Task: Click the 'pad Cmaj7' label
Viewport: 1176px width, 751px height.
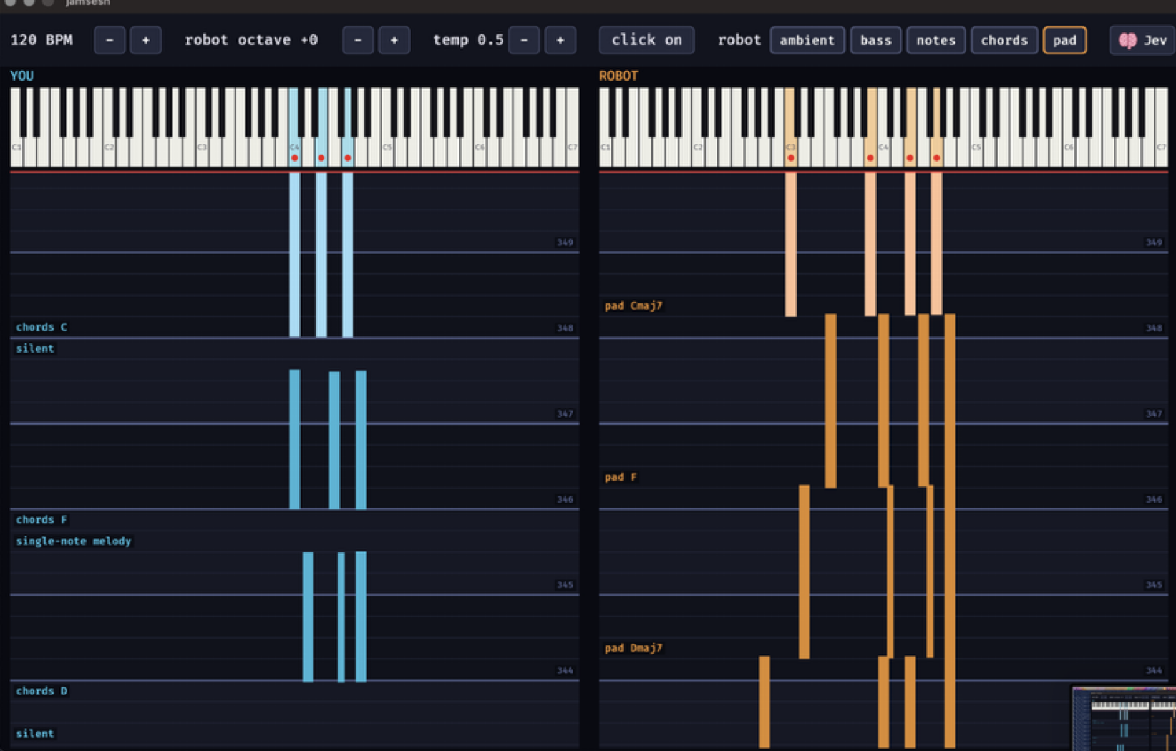Action: [633, 305]
